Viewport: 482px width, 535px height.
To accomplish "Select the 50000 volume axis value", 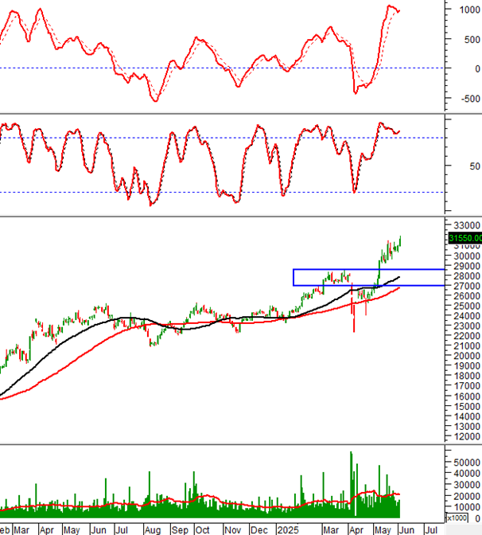I will (x=467, y=463).
